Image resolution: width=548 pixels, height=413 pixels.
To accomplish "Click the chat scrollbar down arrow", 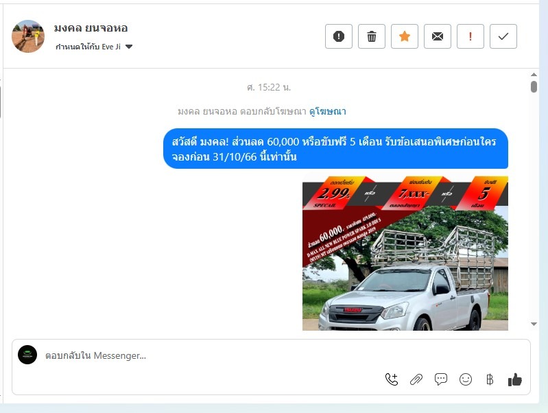I will [x=534, y=324].
